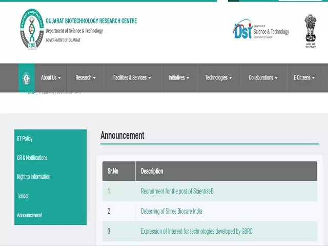Open the Initiatives dropdown
Viewport: 328px width, 246px height.
(178, 78)
